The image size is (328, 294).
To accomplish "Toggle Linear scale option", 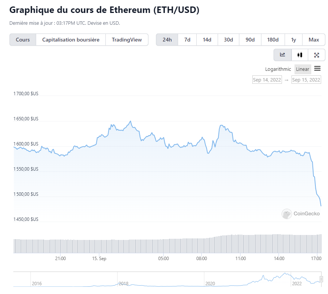I will click(x=303, y=69).
